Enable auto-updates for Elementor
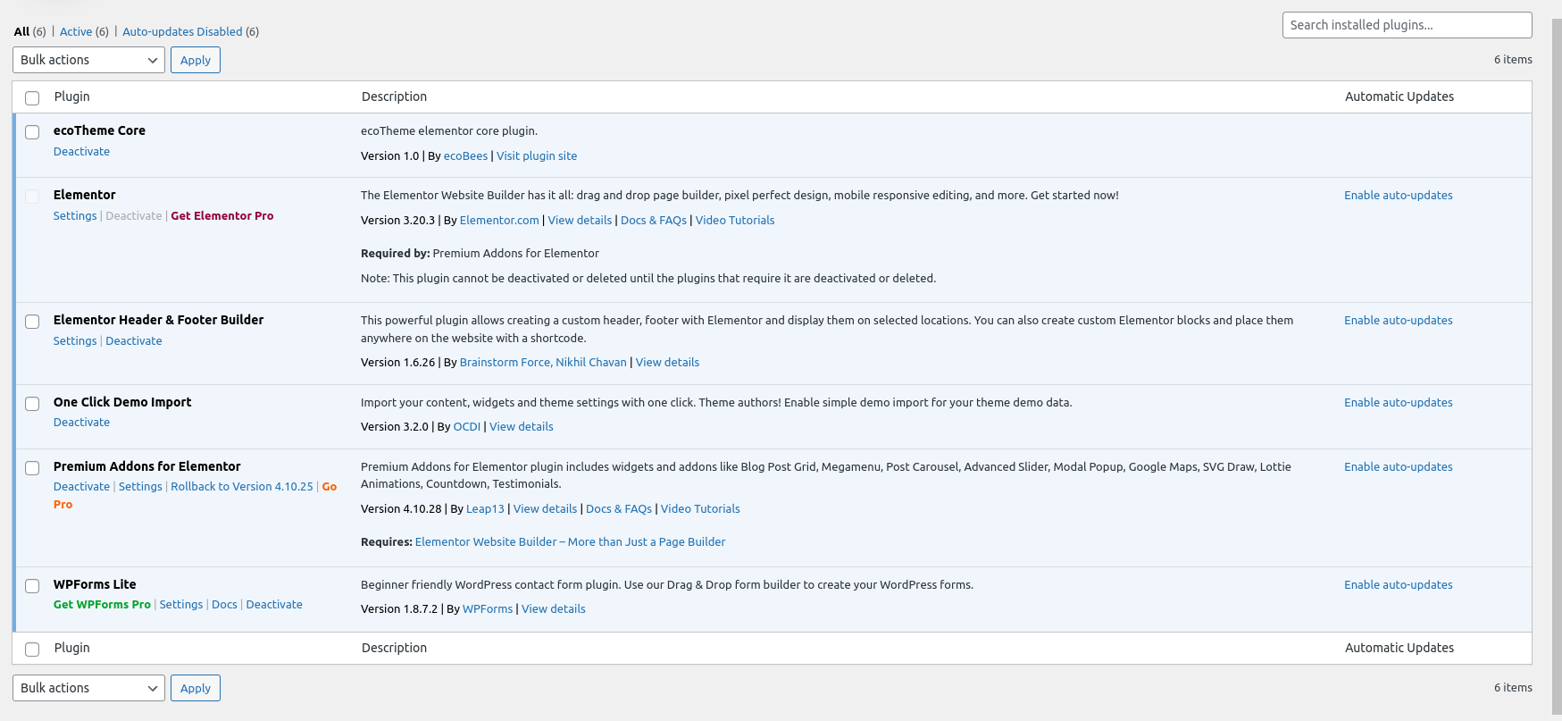This screenshot has width=1562, height=721. point(1399,195)
